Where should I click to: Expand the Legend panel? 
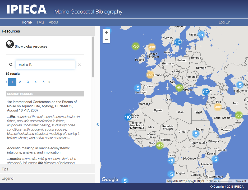pyautogui.click(x=7, y=178)
